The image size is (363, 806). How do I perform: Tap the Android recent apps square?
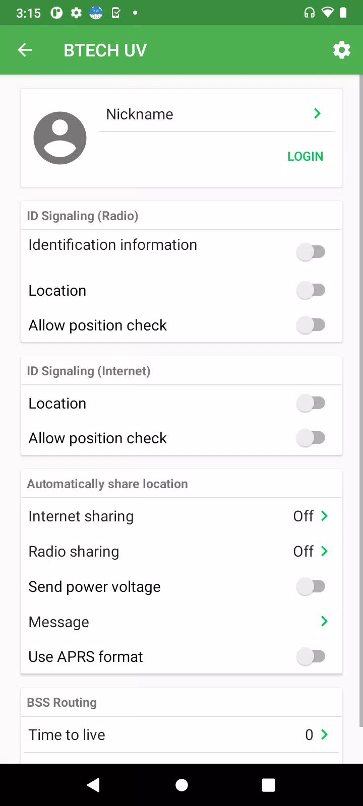(269, 785)
